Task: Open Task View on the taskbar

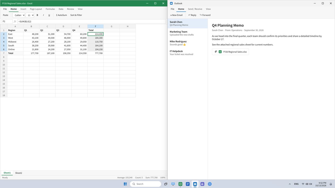Action: click(166, 184)
